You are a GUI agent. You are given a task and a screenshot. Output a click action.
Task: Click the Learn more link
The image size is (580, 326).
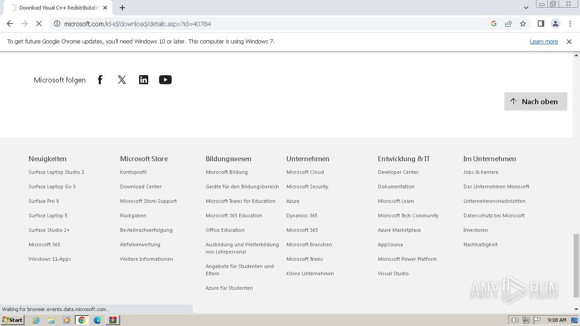coord(544,42)
